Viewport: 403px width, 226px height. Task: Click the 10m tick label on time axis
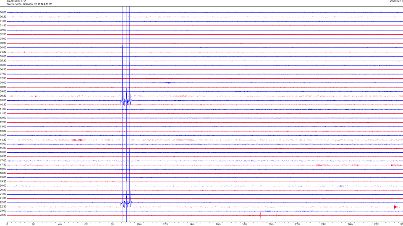point(139,224)
